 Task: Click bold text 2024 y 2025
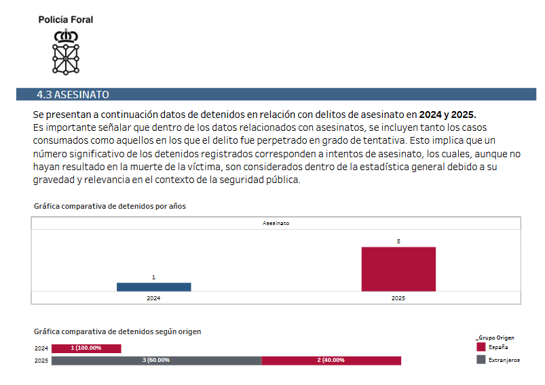click(x=447, y=115)
